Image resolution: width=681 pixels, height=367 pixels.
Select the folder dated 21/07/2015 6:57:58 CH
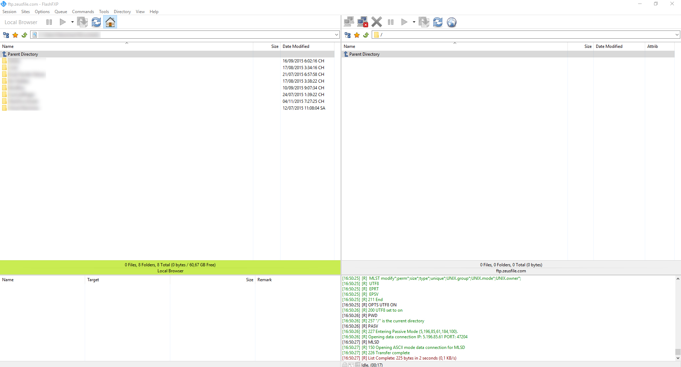click(167, 74)
